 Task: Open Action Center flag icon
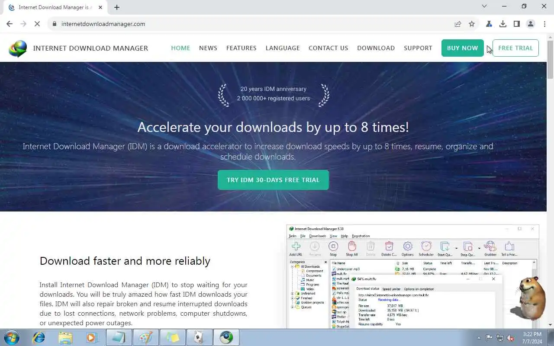pyautogui.click(x=489, y=338)
